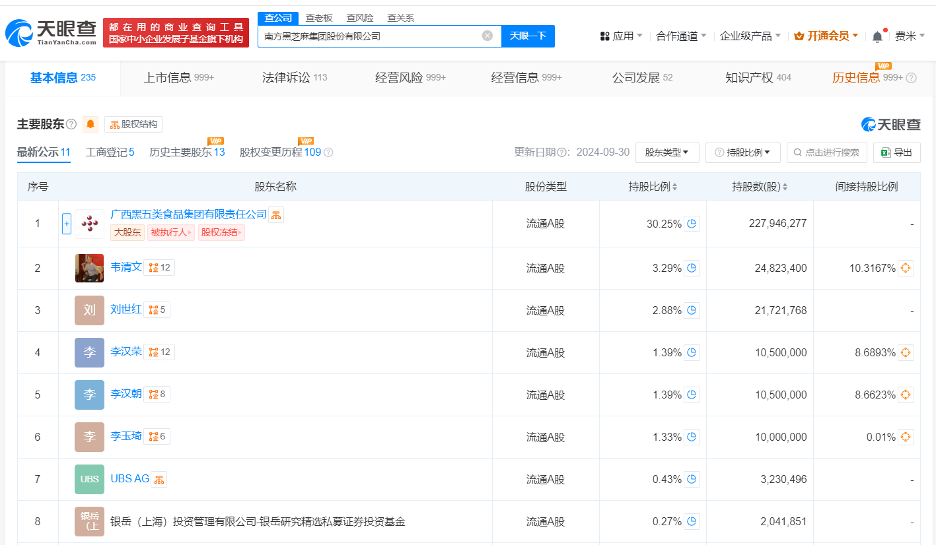This screenshot has width=936, height=545.
Task: Switch to the 历史信息 tab
Action: pyautogui.click(x=867, y=78)
